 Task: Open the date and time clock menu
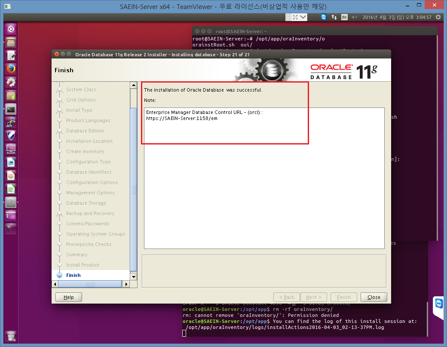coord(397,17)
